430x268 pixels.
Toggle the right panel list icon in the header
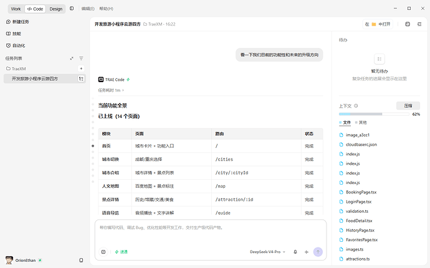(x=419, y=24)
